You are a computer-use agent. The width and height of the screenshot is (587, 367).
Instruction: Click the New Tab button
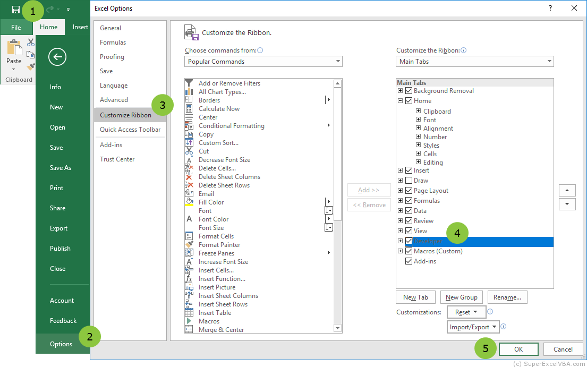point(415,297)
